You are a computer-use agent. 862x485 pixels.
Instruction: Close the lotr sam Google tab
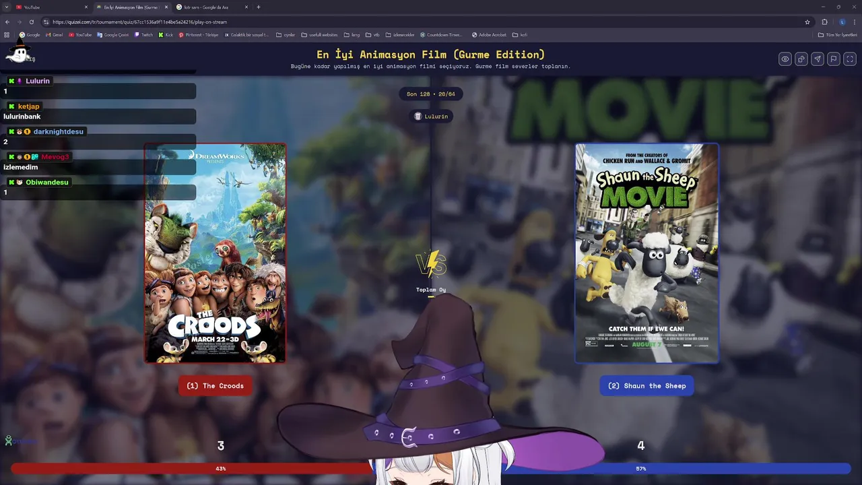pyautogui.click(x=246, y=7)
